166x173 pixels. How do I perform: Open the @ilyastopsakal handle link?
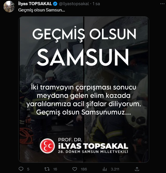point(74,4)
